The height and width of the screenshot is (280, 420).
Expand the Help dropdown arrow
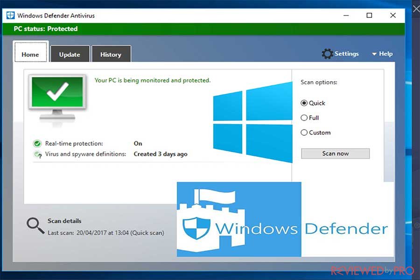tap(374, 54)
